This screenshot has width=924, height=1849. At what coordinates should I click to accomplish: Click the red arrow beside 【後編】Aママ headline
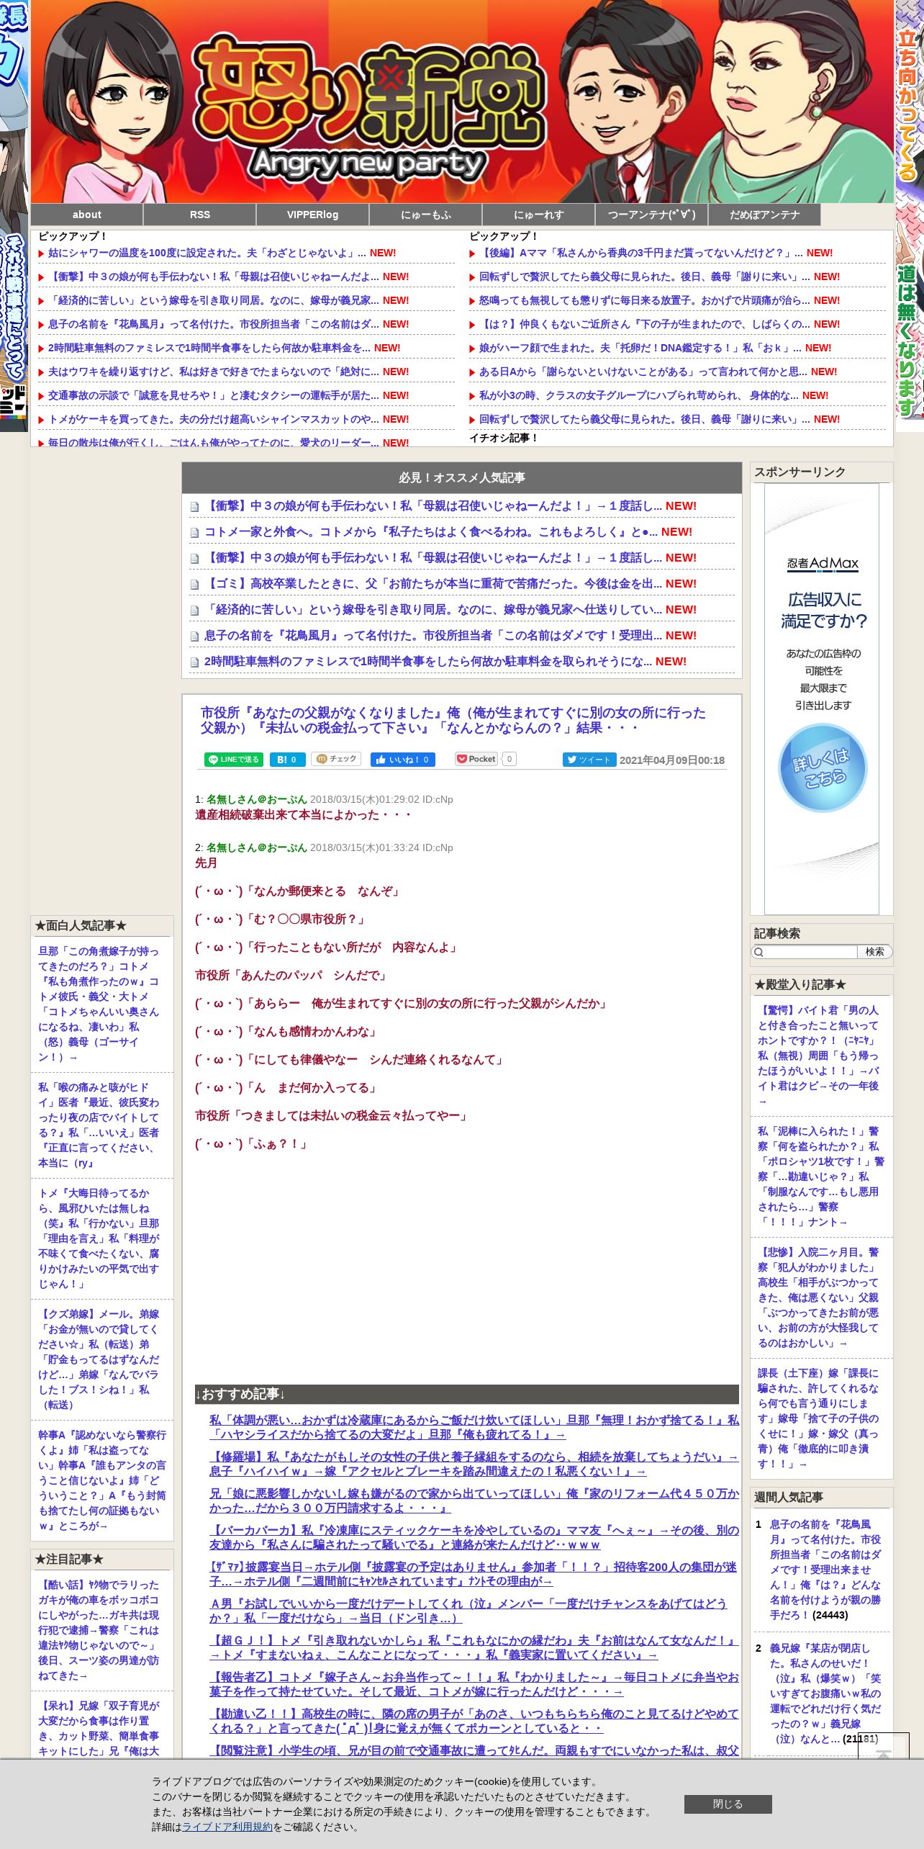(473, 253)
